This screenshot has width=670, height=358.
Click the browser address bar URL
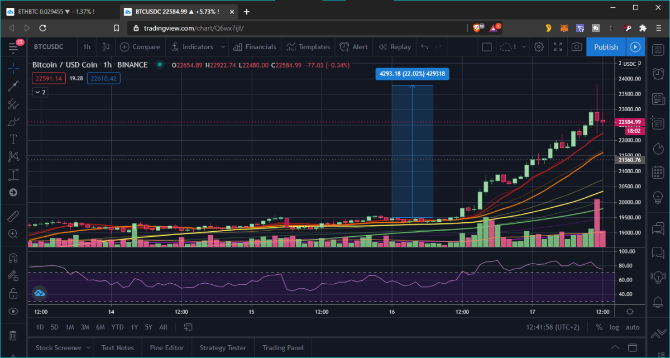click(x=194, y=28)
